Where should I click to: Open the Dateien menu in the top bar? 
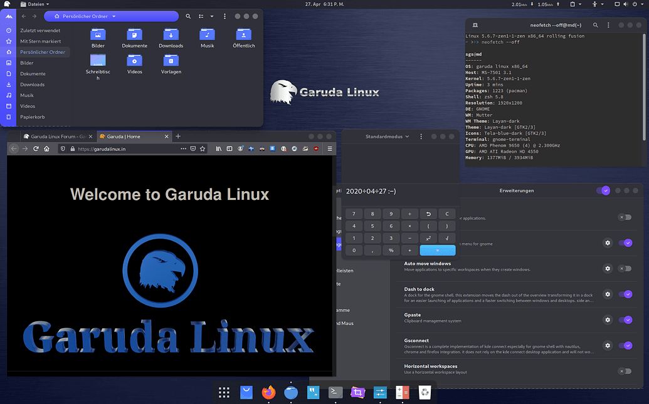[36, 3]
